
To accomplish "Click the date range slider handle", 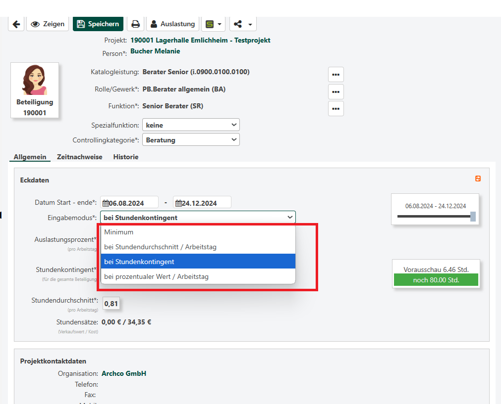I will (x=473, y=216).
